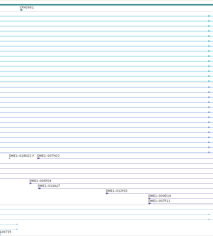Click the partial 106735 label at bottom

[x=6, y=232]
